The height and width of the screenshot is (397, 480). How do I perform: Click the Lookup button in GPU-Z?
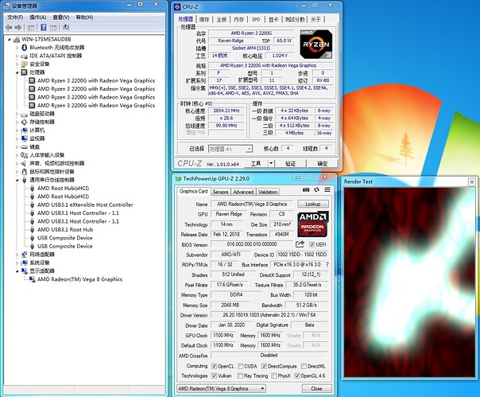[313, 204]
